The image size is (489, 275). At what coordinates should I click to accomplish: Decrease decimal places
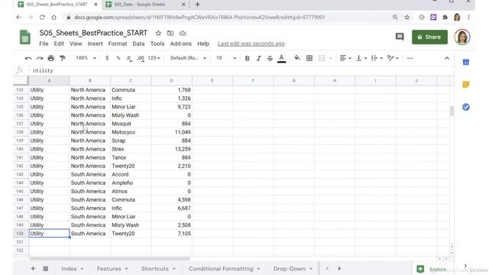(129, 58)
